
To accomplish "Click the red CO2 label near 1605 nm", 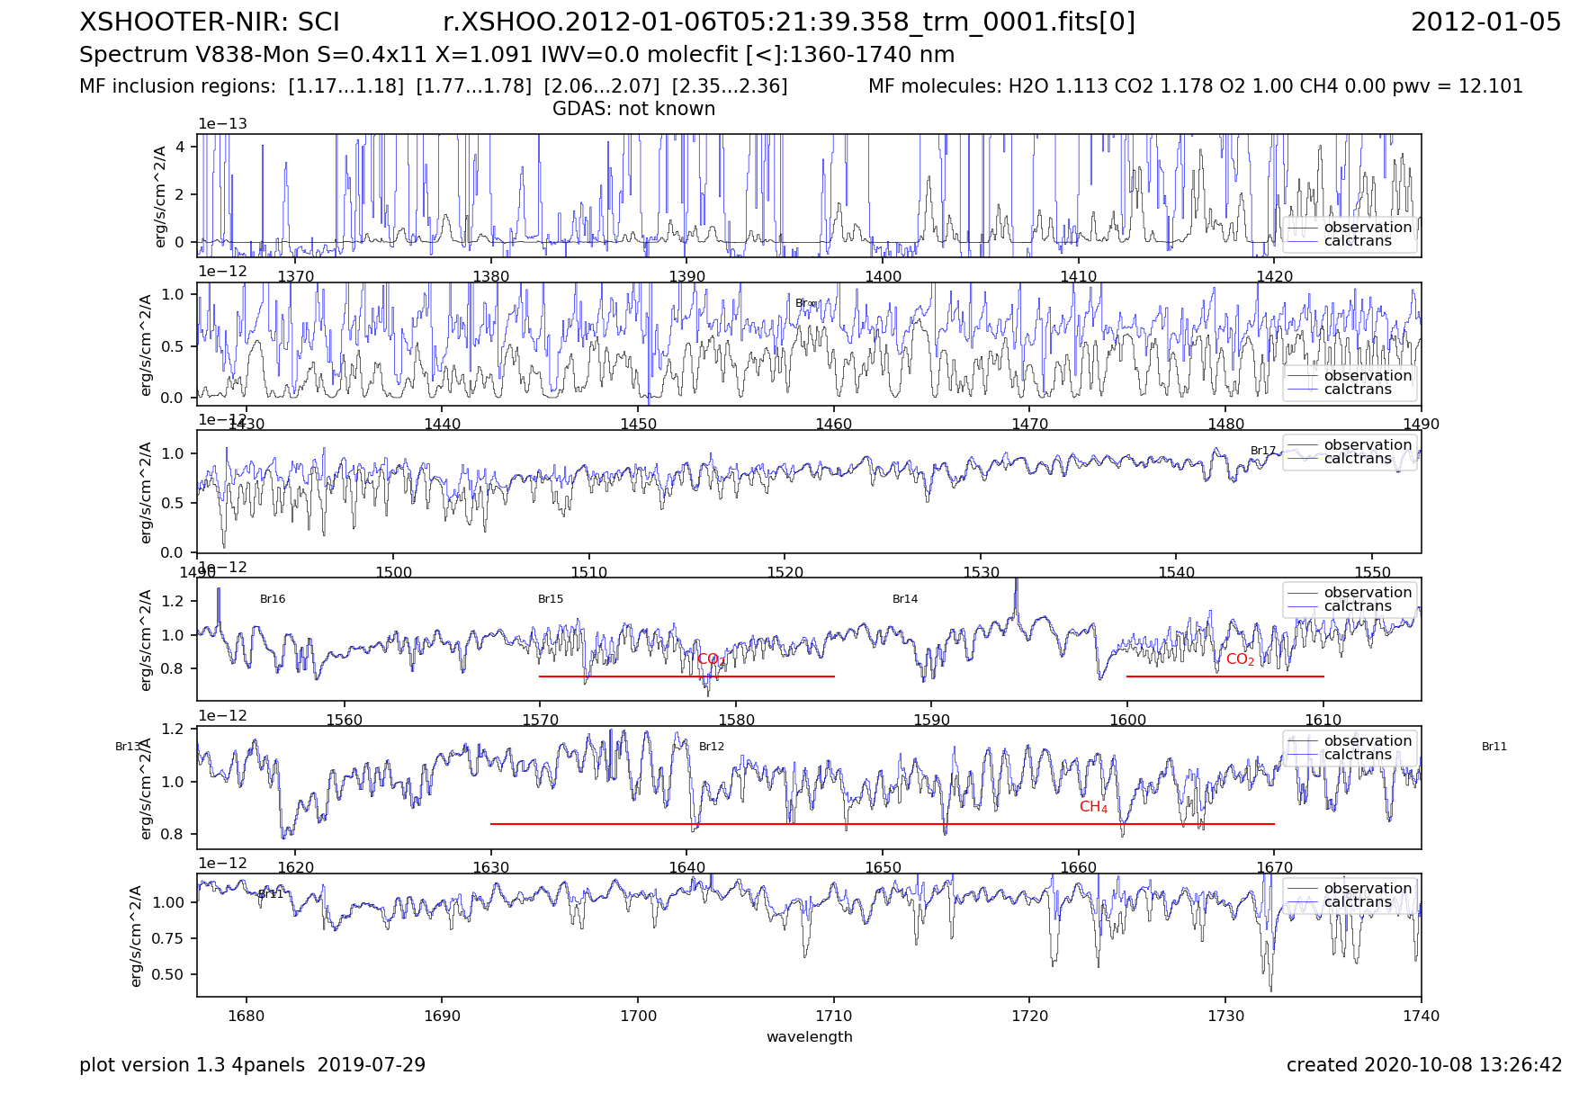I will pos(1240,659).
